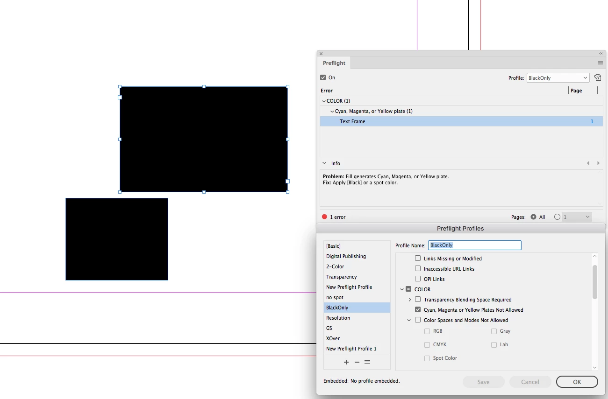Open the Preflight panel flyout menu

coord(600,63)
